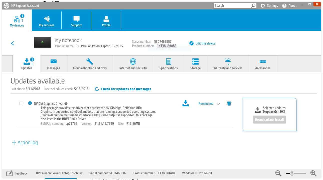Collapse device view with the back chevron
Screen dimensions: 323x180
pos(13,43)
